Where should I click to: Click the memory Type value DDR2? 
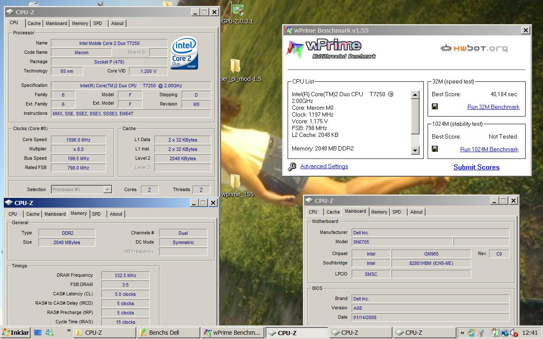(67, 233)
